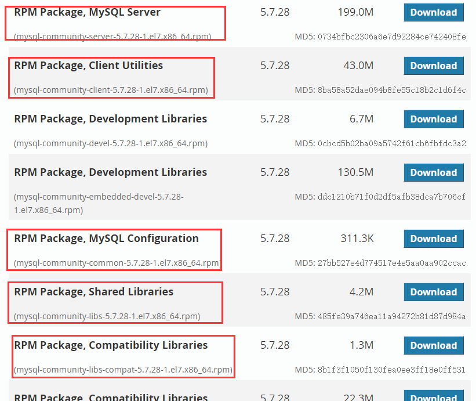Click version 5.7.28 in MySQL Server row
This screenshot has height=401, width=476.
pos(275,12)
